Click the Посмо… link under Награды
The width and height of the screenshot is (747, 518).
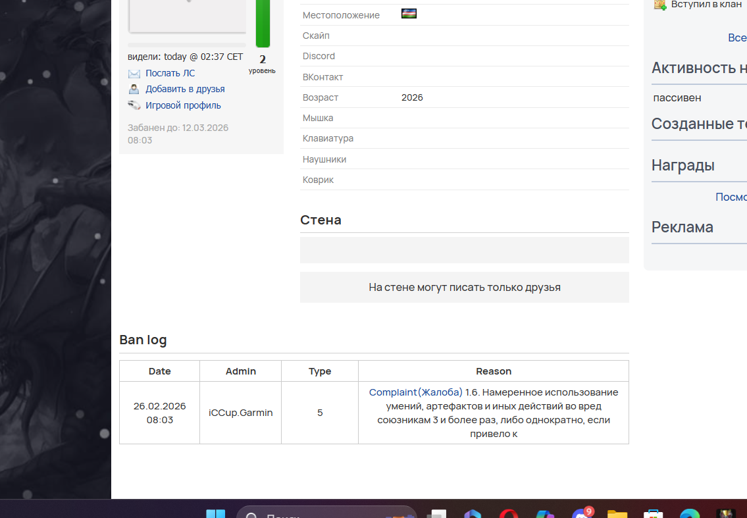click(x=731, y=197)
